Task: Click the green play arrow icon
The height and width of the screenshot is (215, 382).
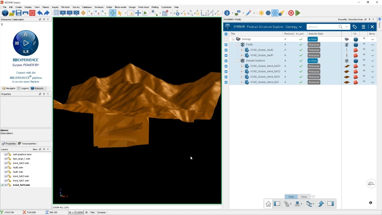Action: click(298, 13)
